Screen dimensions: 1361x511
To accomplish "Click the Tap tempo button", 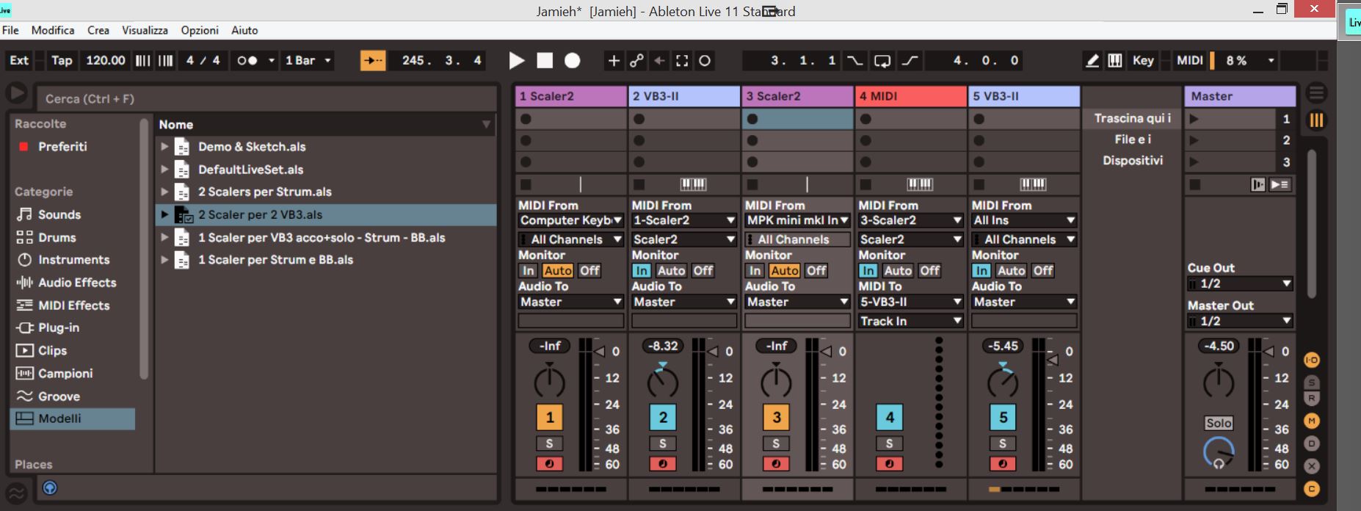I will click(62, 61).
